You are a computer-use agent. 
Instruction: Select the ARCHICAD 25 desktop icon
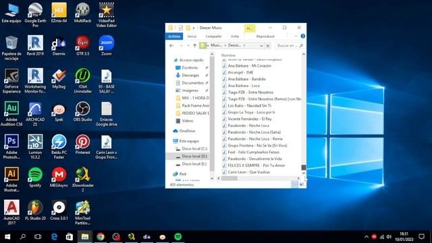[35, 114]
